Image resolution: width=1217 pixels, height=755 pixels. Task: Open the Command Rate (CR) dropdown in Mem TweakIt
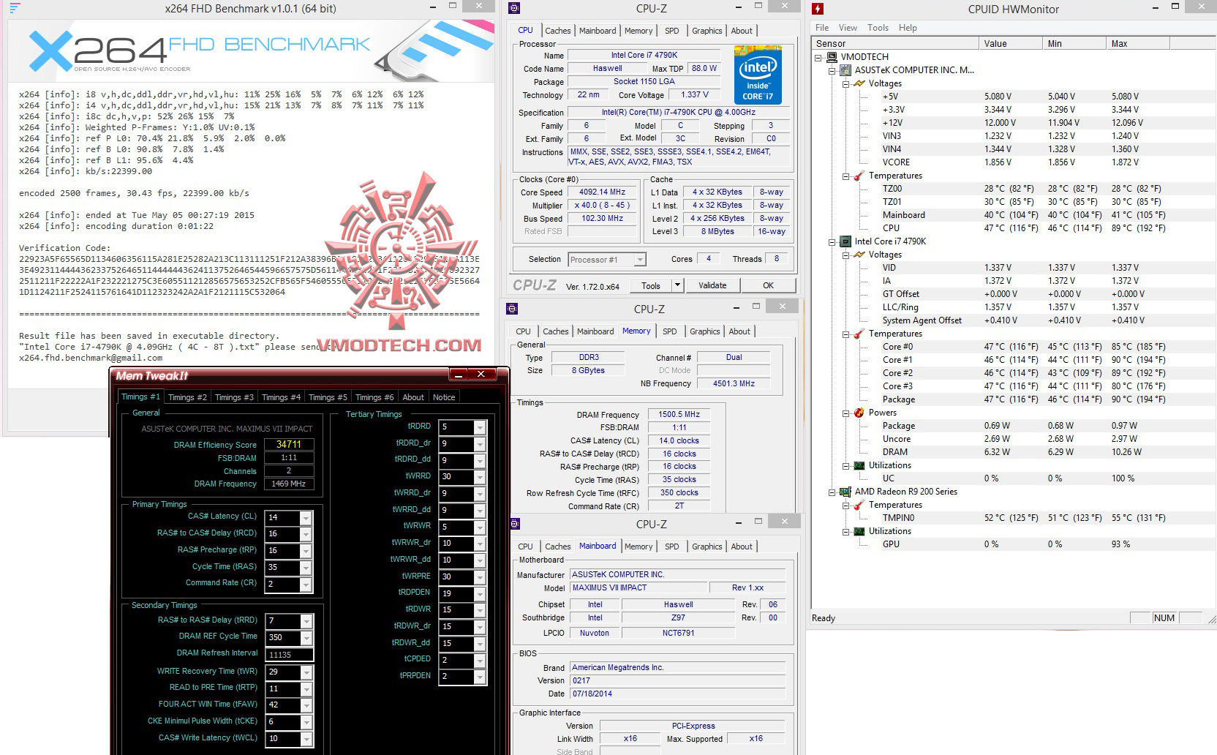coord(306,585)
